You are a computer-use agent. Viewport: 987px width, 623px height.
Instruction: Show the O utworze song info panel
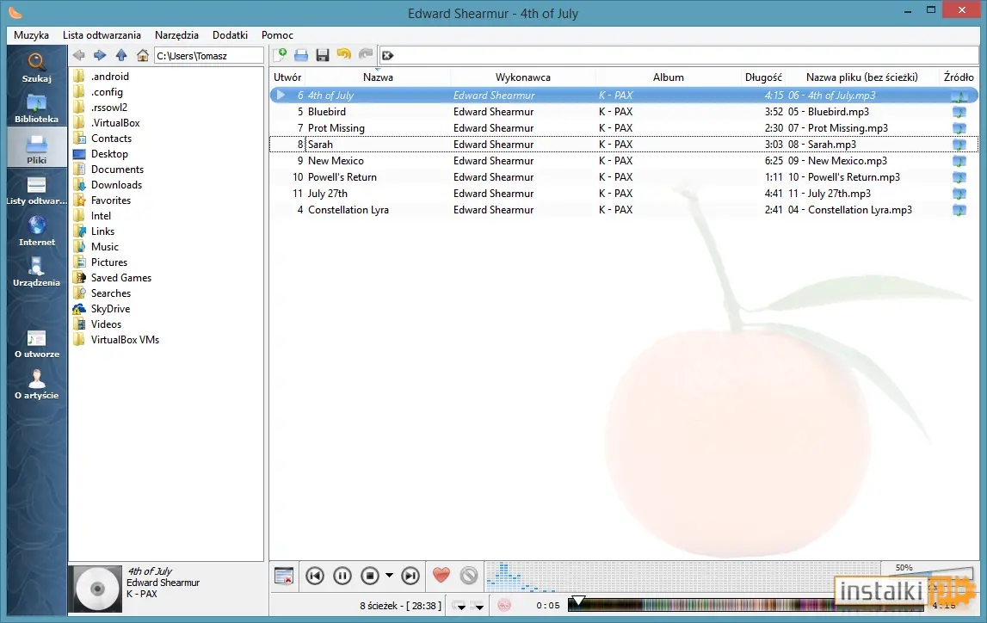click(x=36, y=344)
